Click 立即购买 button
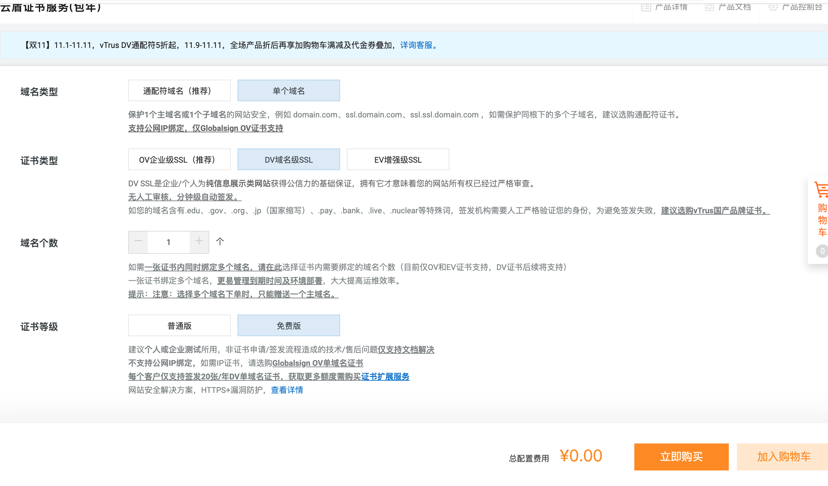Image resolution: width=828 pixels, height=486 pixels. tap(682, 457)
